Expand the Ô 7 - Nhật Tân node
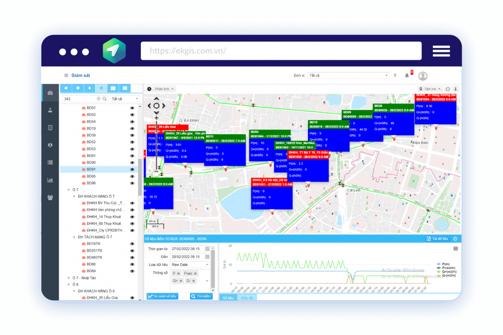Image resolution: width=503 pixels, height=335 pixels. [69, 278]
